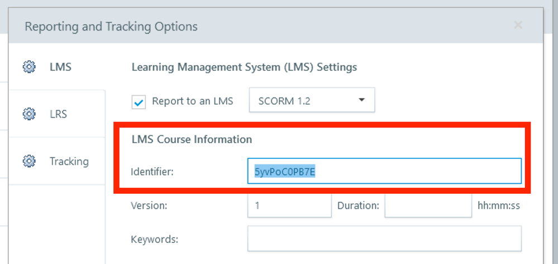Click the gear icon beside LRS
Screen dimensions: 558x264
[28, 114]
